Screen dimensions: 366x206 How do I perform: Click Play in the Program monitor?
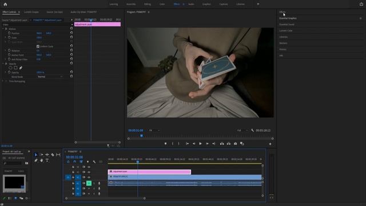point(200,144)
